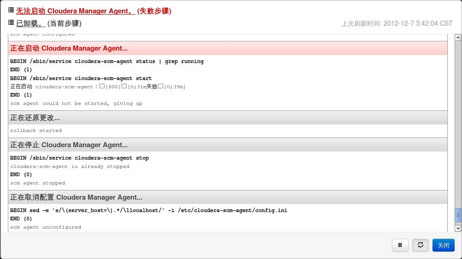This screenshot has width=462, height=259.
Task: Click the line 'scm agent could not be started, giving up'
Action: (x=76, y=104)
